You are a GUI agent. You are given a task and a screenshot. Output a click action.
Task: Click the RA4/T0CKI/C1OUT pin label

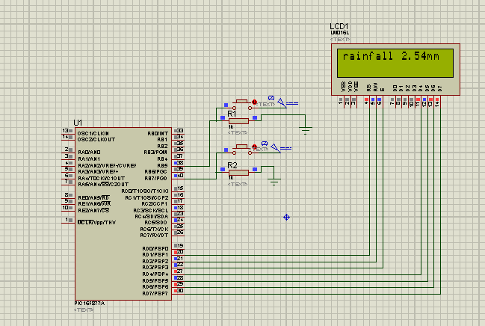point(102,178)
